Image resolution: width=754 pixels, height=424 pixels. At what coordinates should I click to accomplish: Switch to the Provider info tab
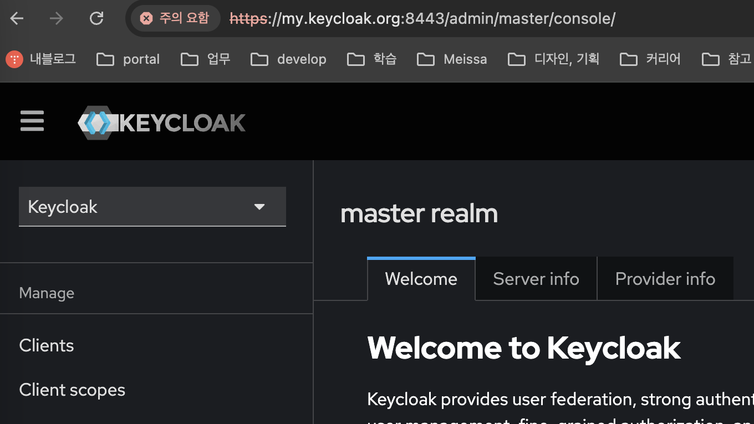pyautogui.click(x=665, y=279)
